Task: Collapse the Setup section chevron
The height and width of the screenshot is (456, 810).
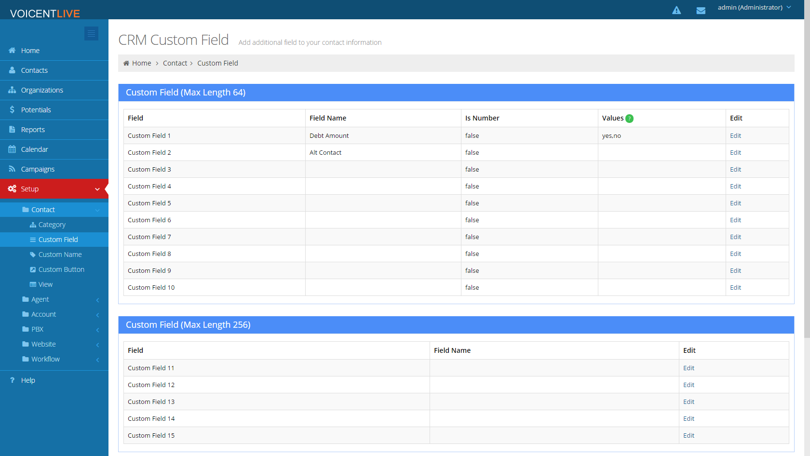Action: 97,189
